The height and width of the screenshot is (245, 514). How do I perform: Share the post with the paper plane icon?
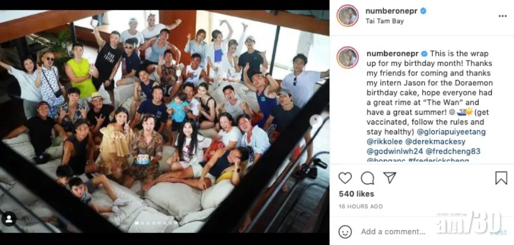coord(390,178)
